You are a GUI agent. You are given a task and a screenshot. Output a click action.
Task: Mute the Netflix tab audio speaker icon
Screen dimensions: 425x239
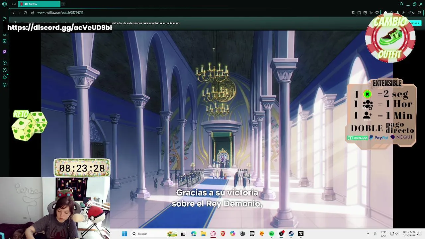tap(26, 4)
